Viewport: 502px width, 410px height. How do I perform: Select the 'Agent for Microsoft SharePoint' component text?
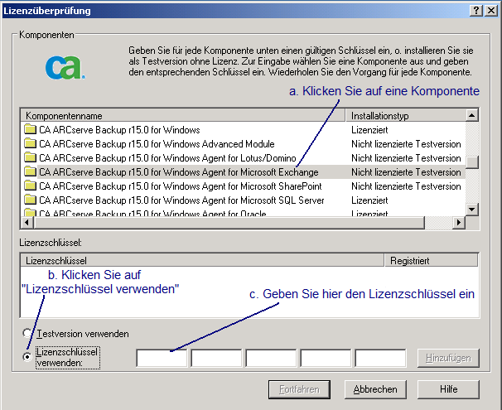coord(181,186)
